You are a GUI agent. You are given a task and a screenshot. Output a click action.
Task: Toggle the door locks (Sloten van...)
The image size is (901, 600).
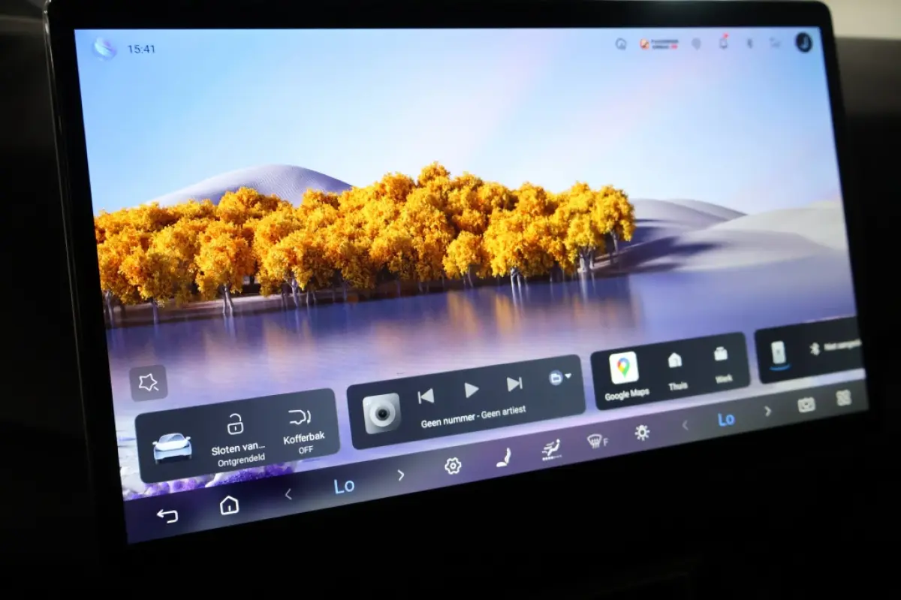tap(237, 439)
